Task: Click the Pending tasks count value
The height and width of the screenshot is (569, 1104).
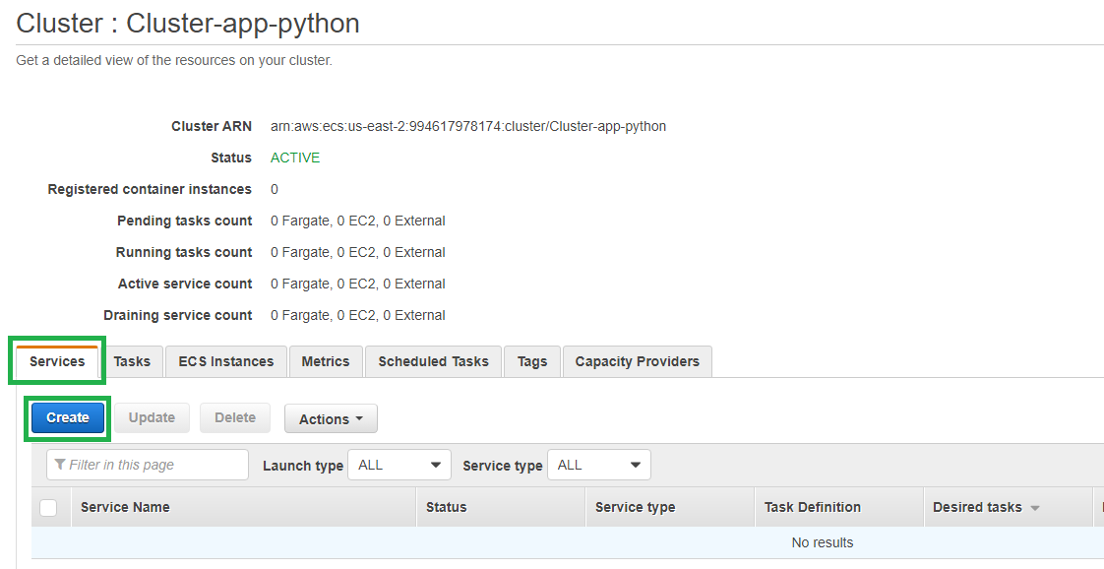Action: (358, 221)
